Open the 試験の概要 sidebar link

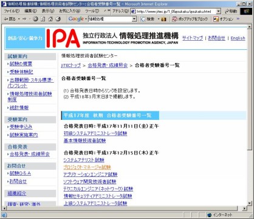coord(21,64)
